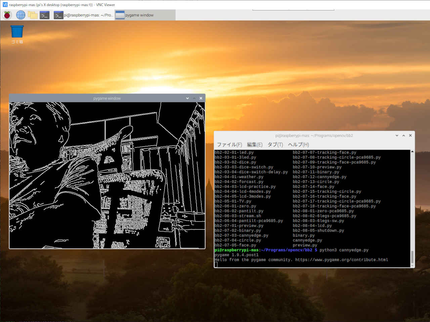Click the file bb2-07-10-preview.py
This screenshot has height=322, width=430.
317,167
